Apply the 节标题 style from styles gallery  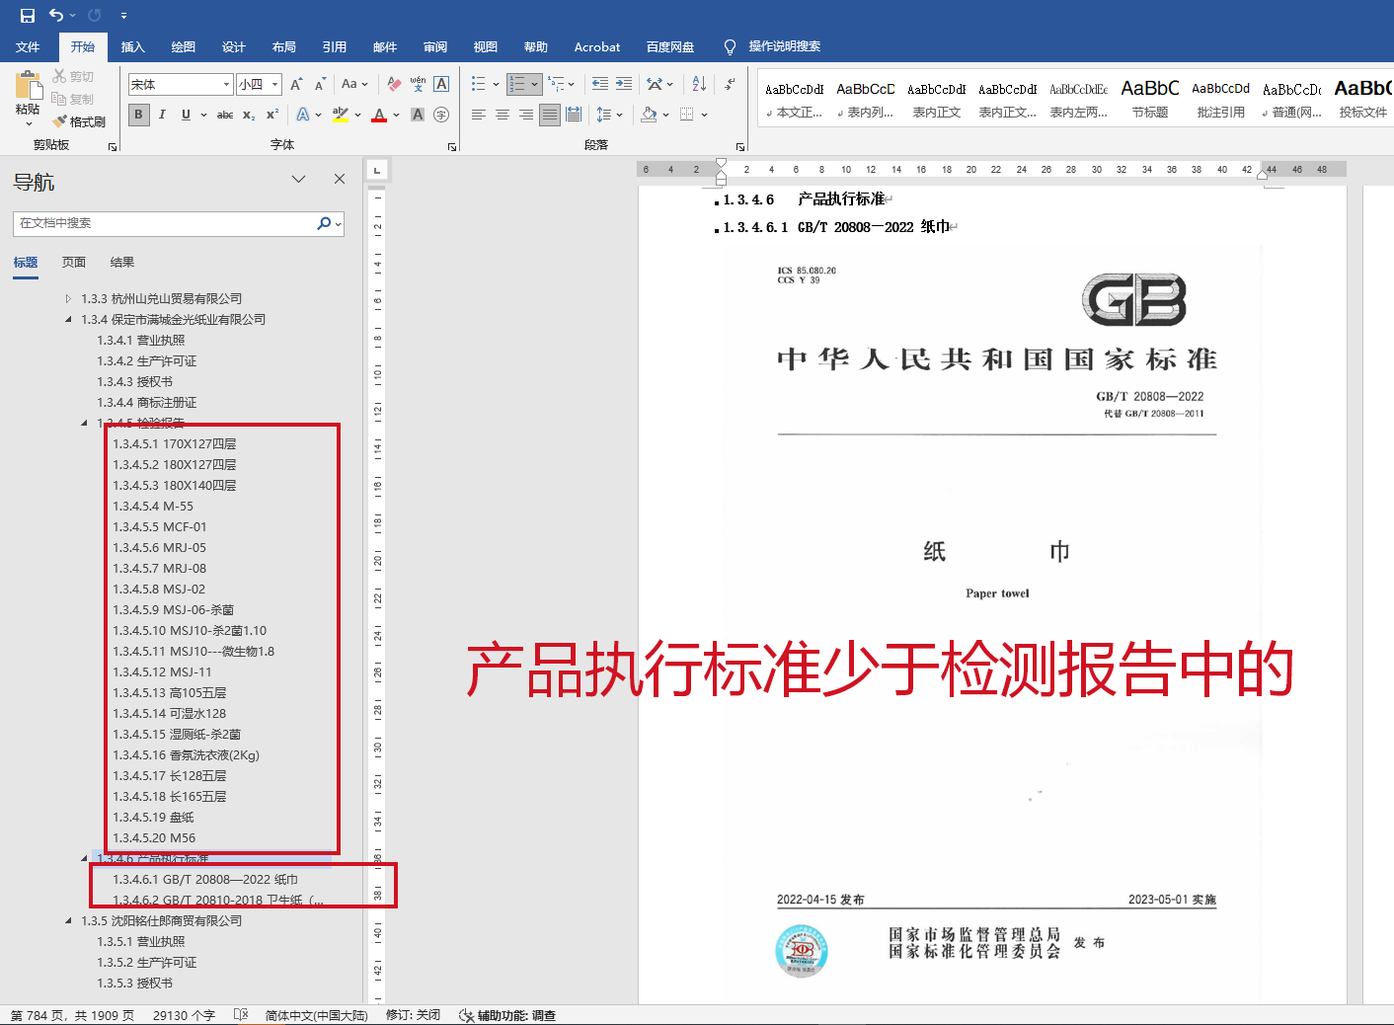coord(1150,99)
